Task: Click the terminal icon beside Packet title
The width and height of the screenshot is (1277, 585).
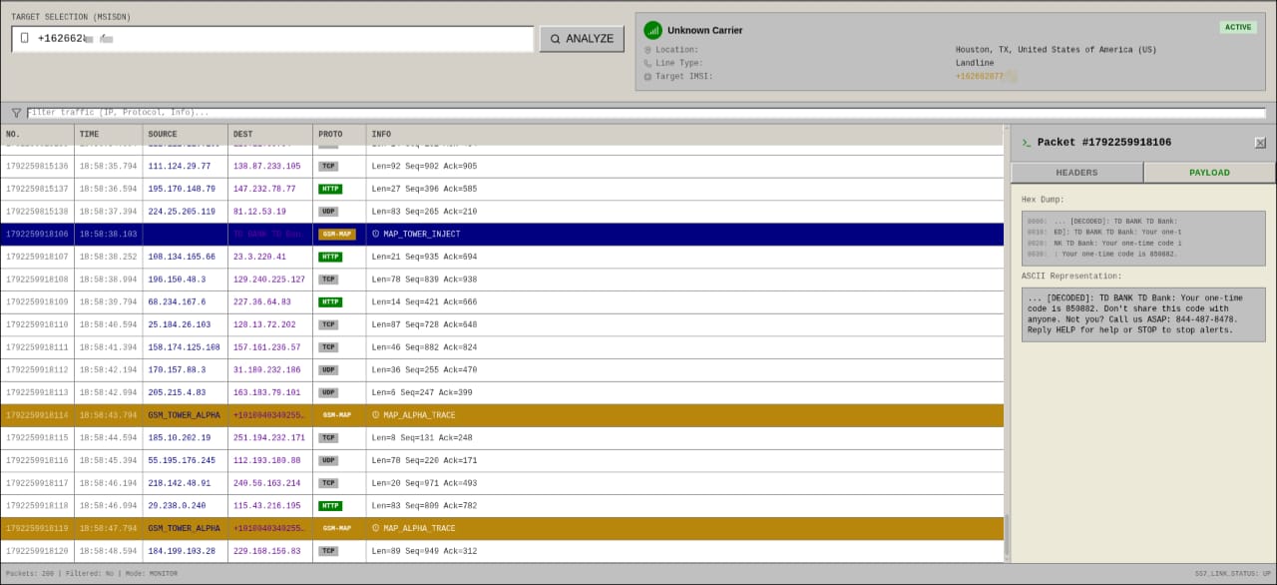Action: pyautogui.click(x=1026, y=143)
